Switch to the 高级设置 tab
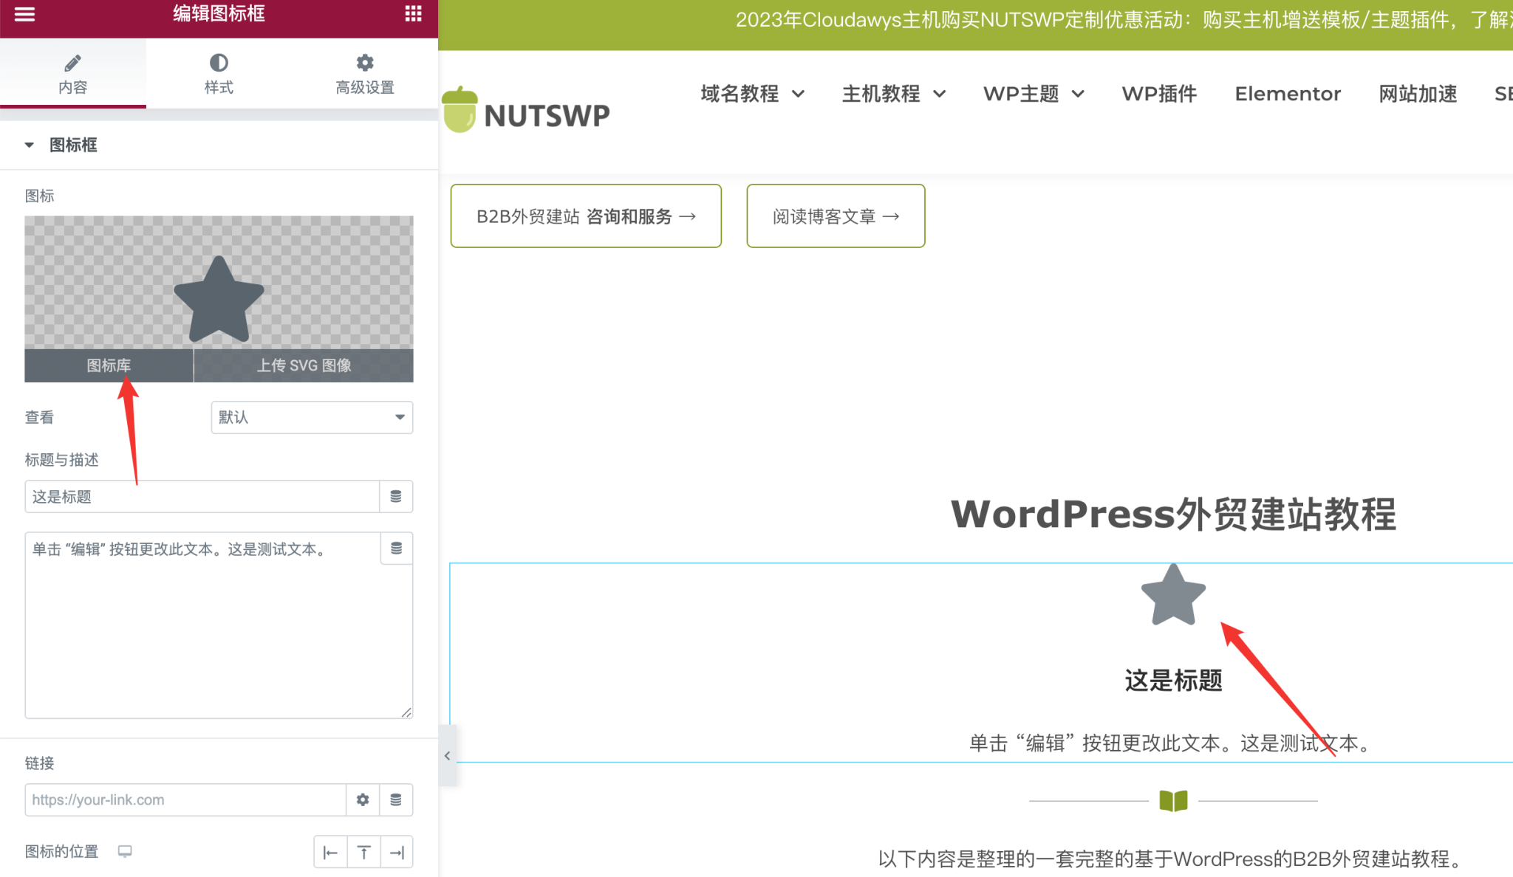1513x877 pixels. point(364,73)
